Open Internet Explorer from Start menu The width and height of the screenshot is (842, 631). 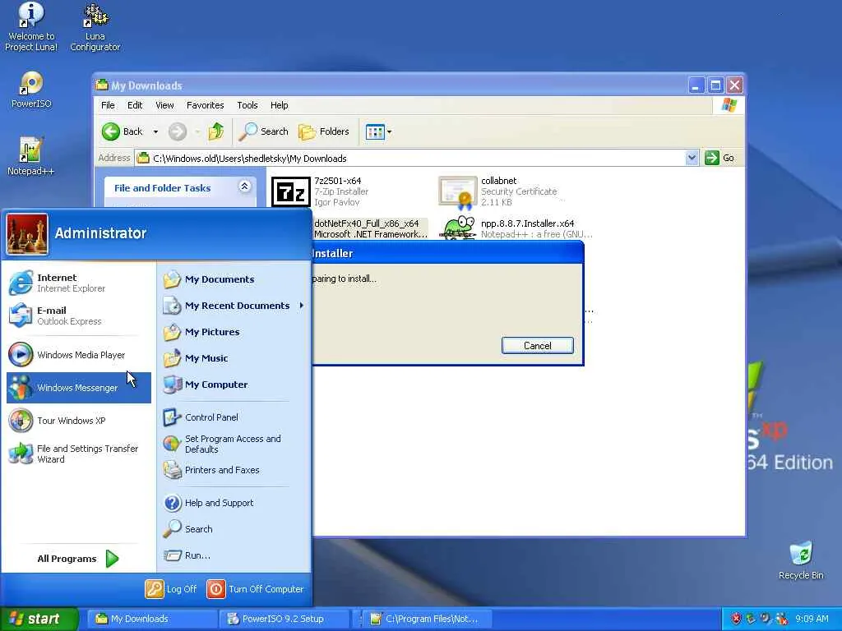(79, 283)
